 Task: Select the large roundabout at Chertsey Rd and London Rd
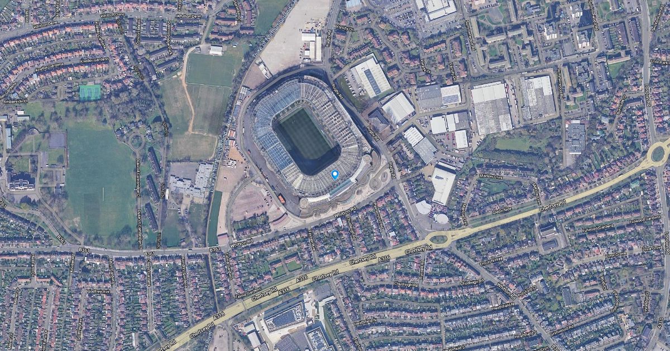pyautogui.click(x=658, y=153)
